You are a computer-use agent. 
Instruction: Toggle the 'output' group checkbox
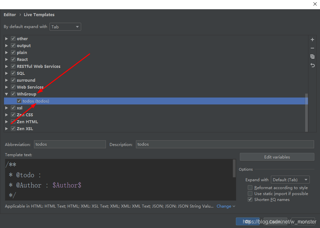[13, 45]
